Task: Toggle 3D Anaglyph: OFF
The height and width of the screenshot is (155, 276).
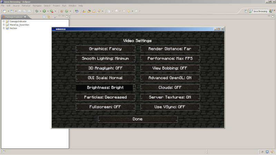Action: [106, 68]
